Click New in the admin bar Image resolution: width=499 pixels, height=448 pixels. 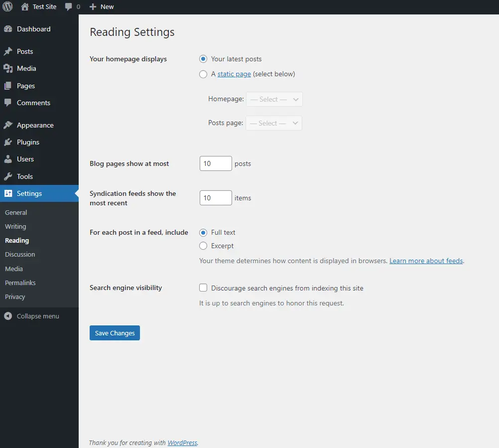pyautogui.click(x=107, y=6)
